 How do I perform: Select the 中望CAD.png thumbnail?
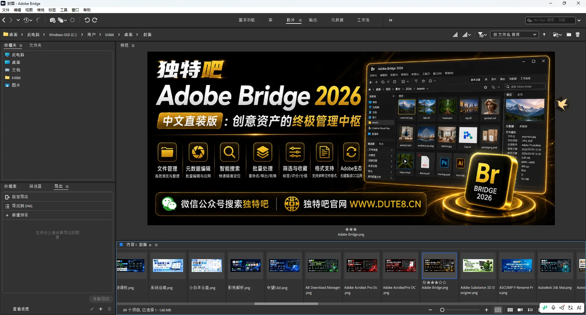284,266
